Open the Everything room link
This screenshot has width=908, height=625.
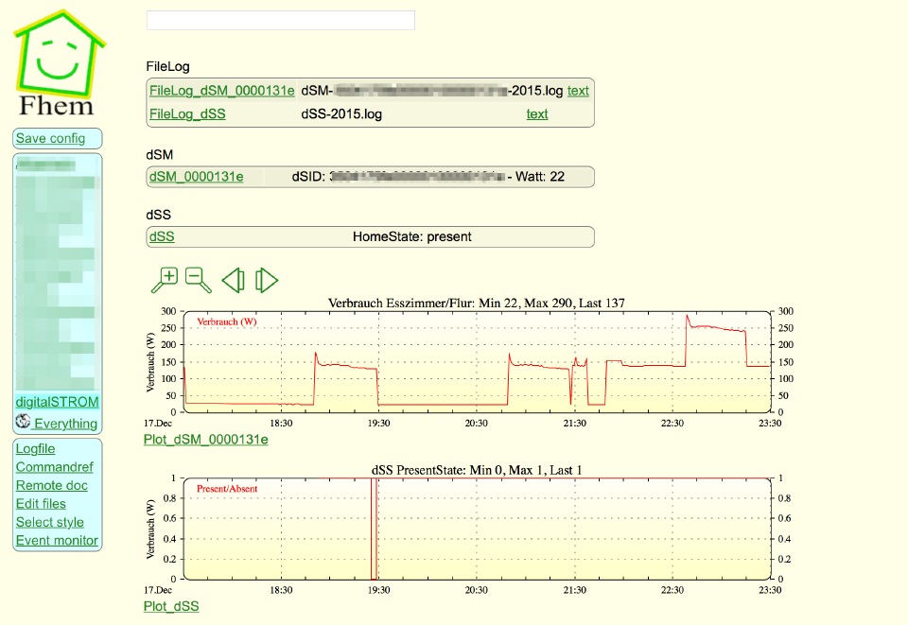(65, 424)
